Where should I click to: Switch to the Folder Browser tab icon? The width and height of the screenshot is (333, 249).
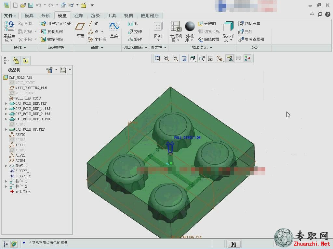(x=16, y=61)
